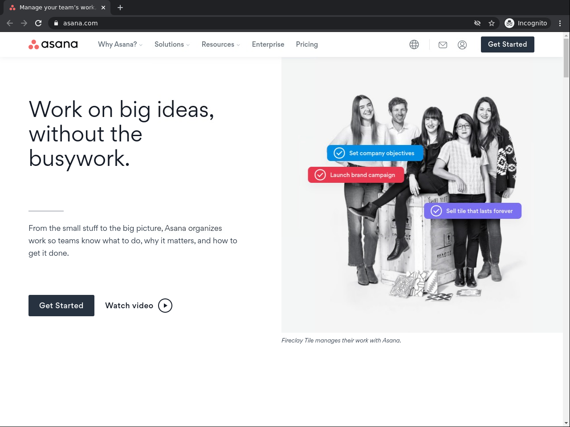Close the Manage your team's work tab
Image resolution: width=570 pixels, height=427 pixels.
coord(103,8)
